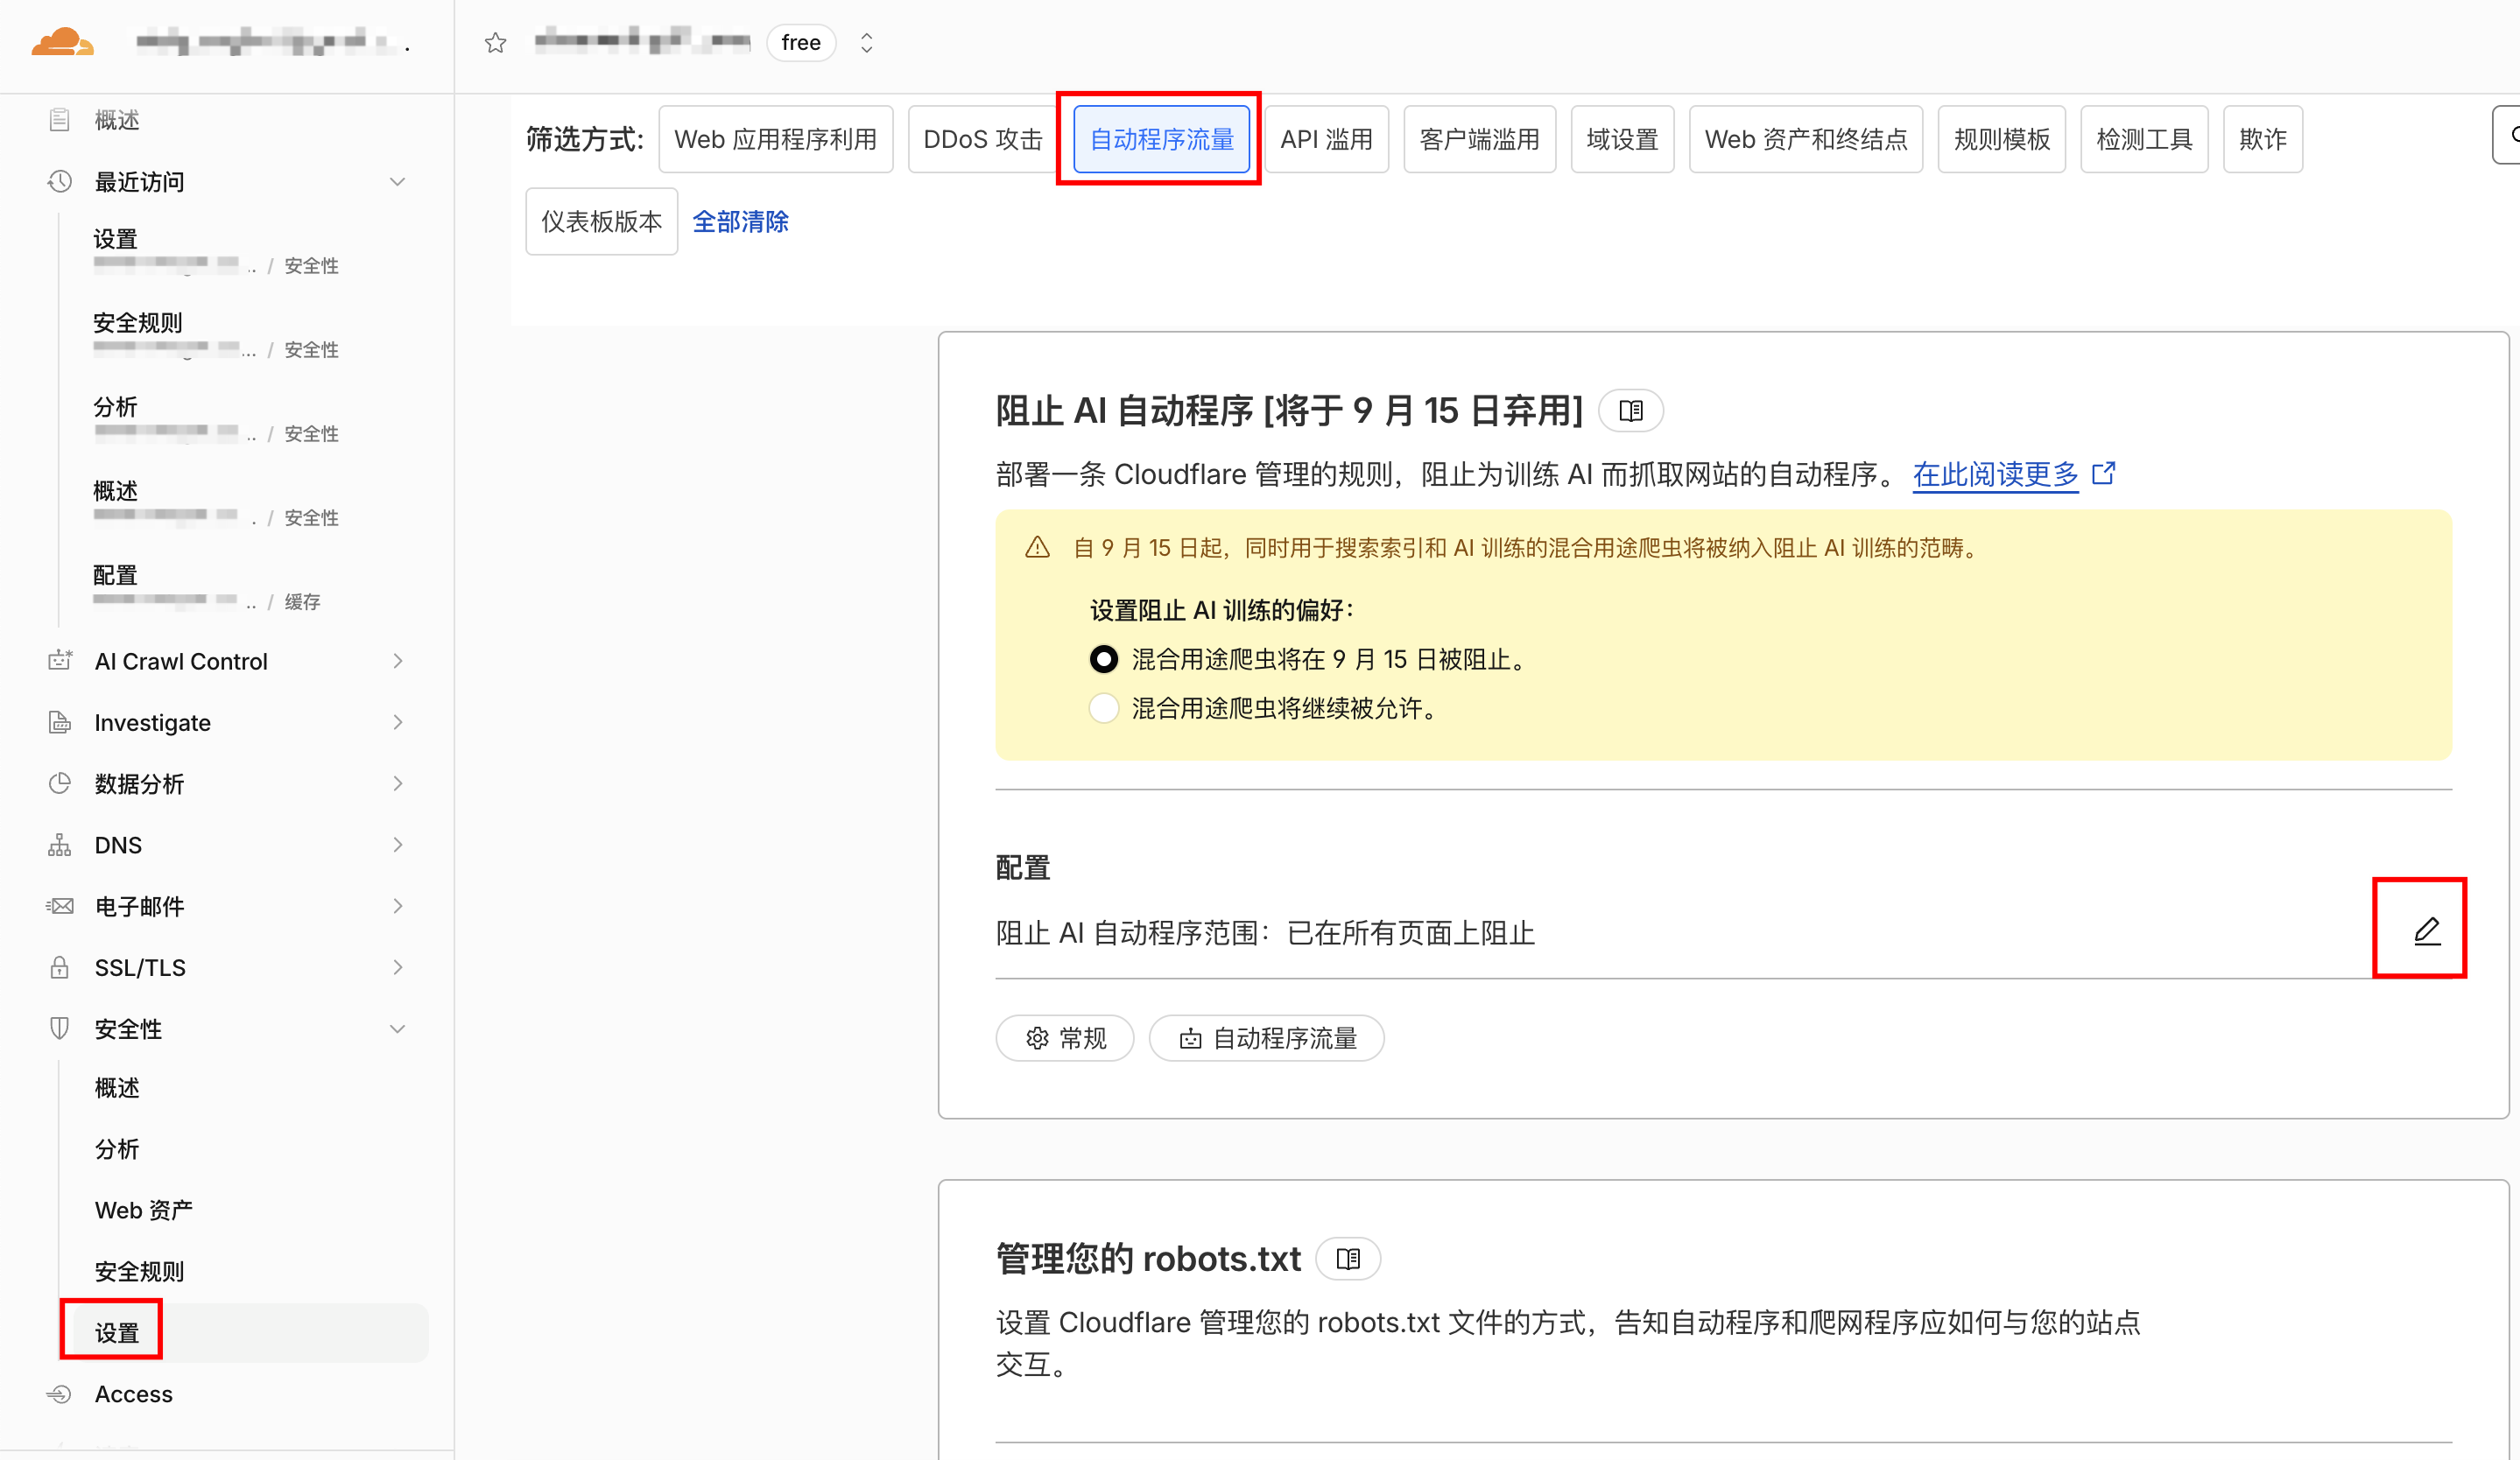Open docs icon beside 管理您的 robots.txt

pos(1347,1258)
